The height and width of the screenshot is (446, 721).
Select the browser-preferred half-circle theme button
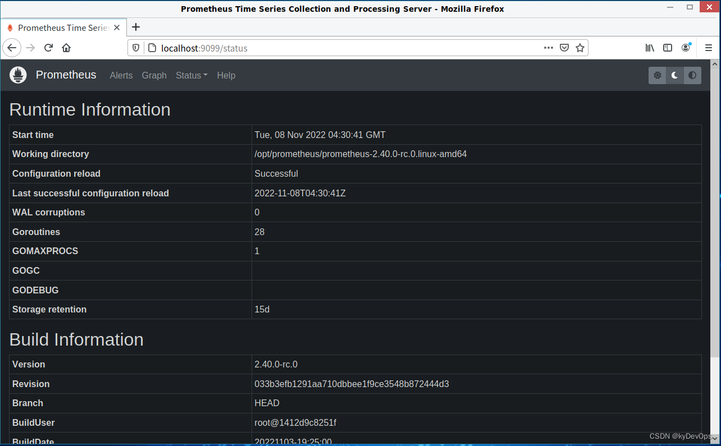coord(693,75)
